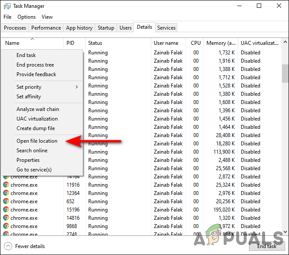
Task: Collapse view with the Fewer details arrow icon
Action: click(x=8, y=246)
